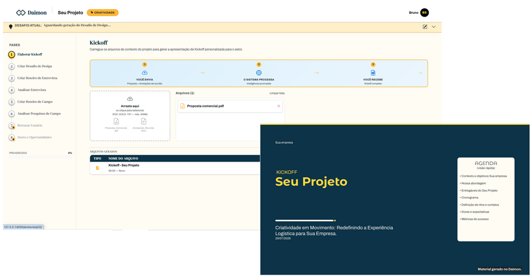This screenshot has height=277, width=531.
Task: Click the Daimon logo icon
Action: (x=21, y=13)
